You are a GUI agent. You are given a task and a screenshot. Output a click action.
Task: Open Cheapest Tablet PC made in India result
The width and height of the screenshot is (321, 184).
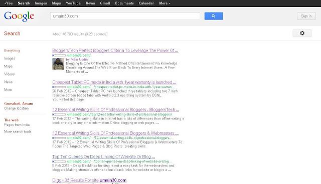point(114,82)
